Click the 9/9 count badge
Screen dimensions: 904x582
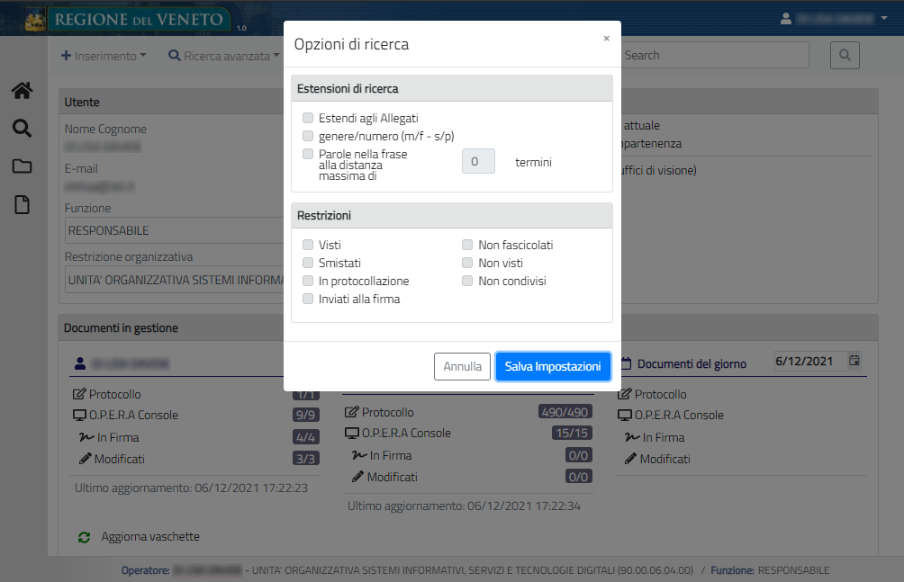[305, 415]
